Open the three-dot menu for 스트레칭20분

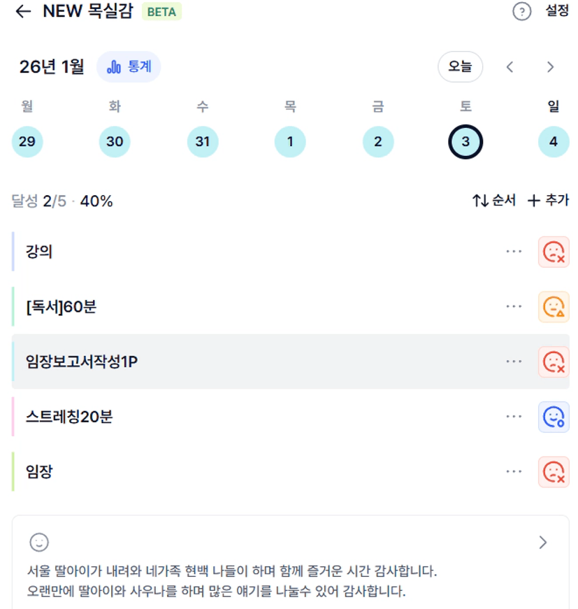(514, 417)
